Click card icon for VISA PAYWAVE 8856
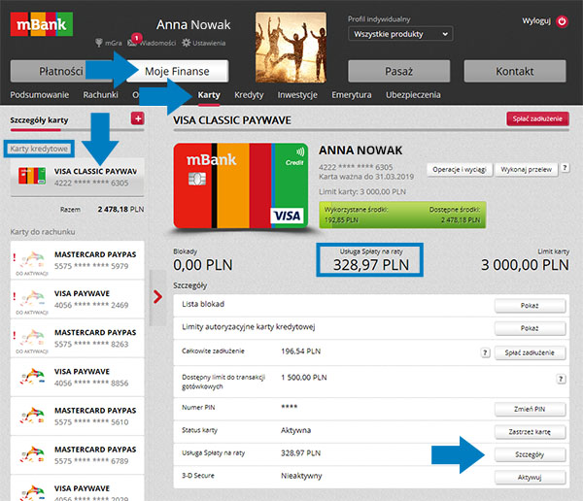The width and height of the screenshot is (583, 501). (x=32, y=377)
